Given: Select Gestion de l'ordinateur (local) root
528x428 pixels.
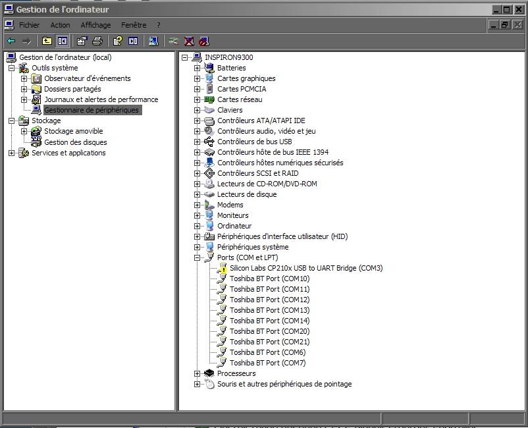Looking at the screenshot, I should click(65, 57).
